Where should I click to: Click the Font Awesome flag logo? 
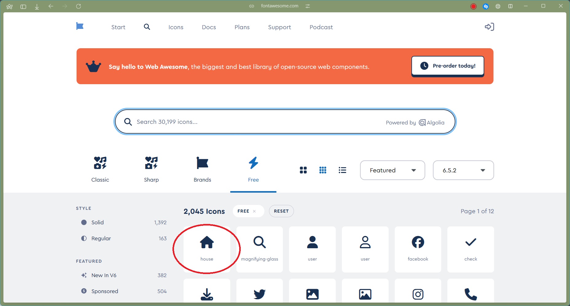click(80, 26)
